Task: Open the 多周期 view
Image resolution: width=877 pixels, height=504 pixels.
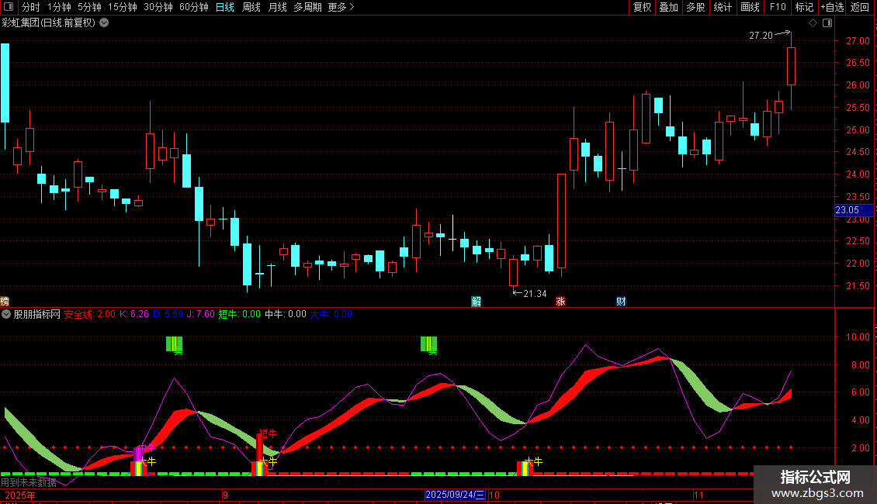Action: click(x=307, y=7)
